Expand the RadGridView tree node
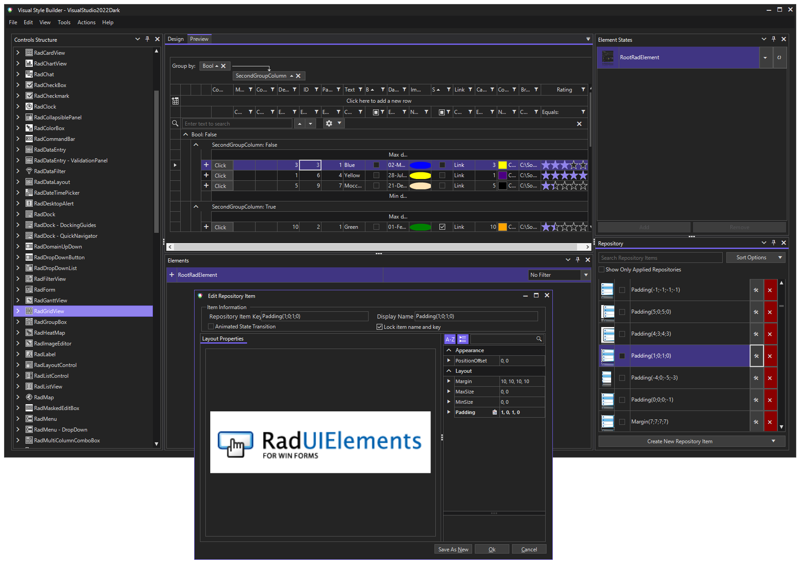This screenshot has height=563, width=803. (x=18, y=311)
